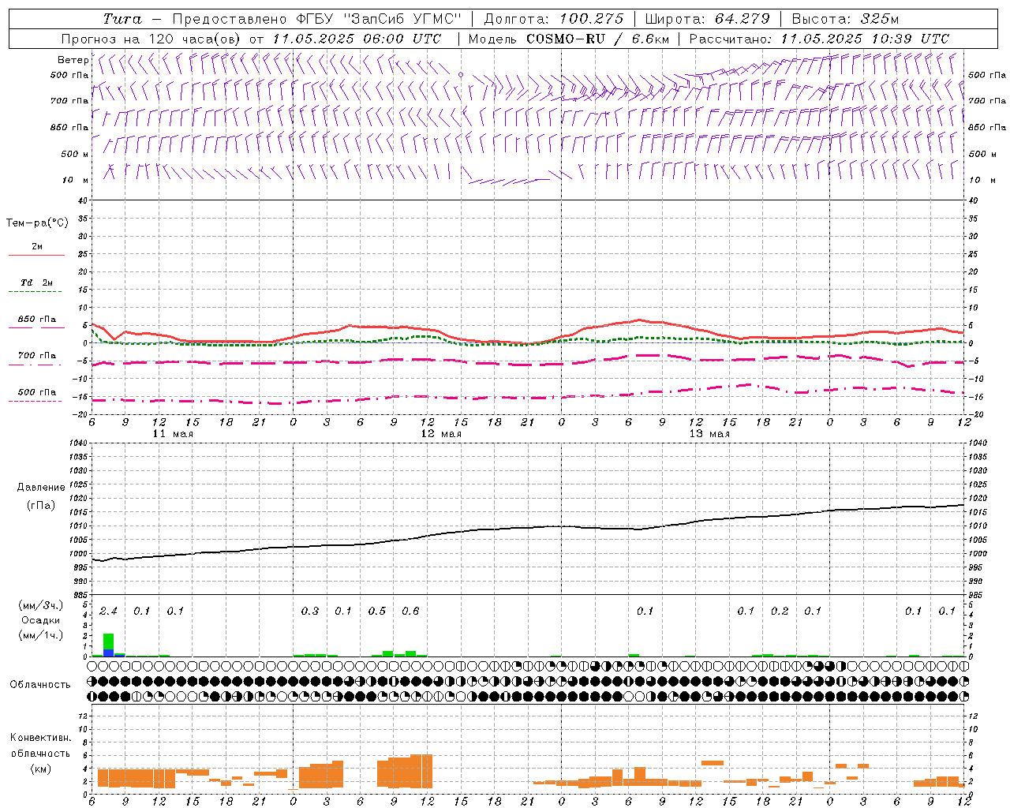Click the "Тем-ра(°C)" temperature panel label

37,223
